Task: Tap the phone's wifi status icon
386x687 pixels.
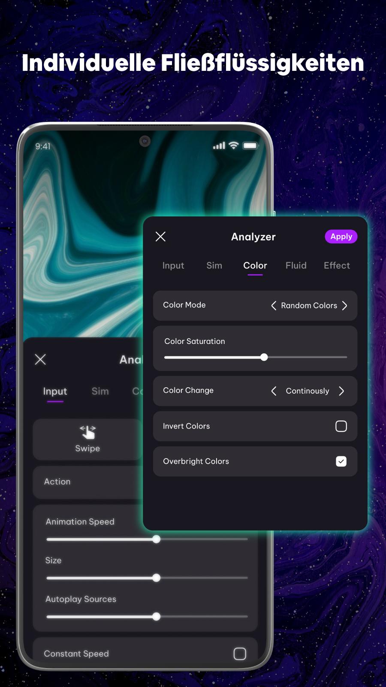Action: [233, 146]
